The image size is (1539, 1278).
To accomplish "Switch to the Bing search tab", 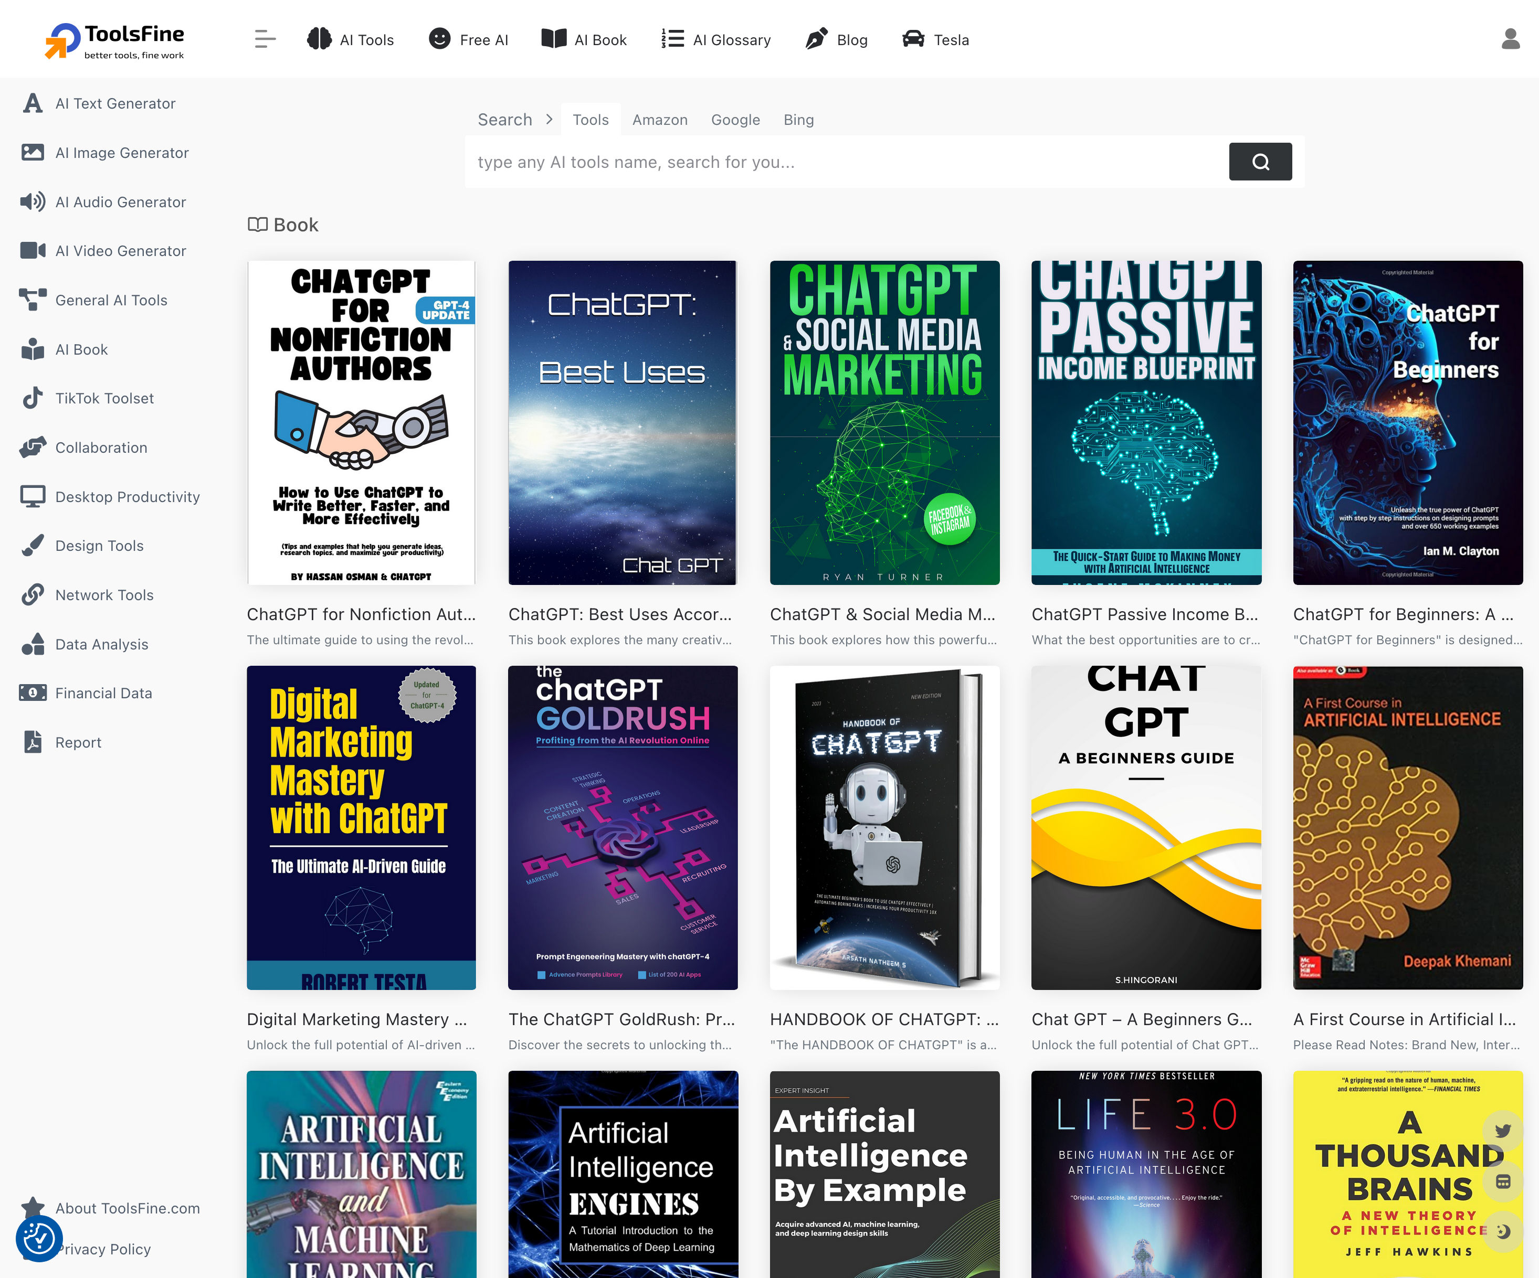I will click(798, 120).
